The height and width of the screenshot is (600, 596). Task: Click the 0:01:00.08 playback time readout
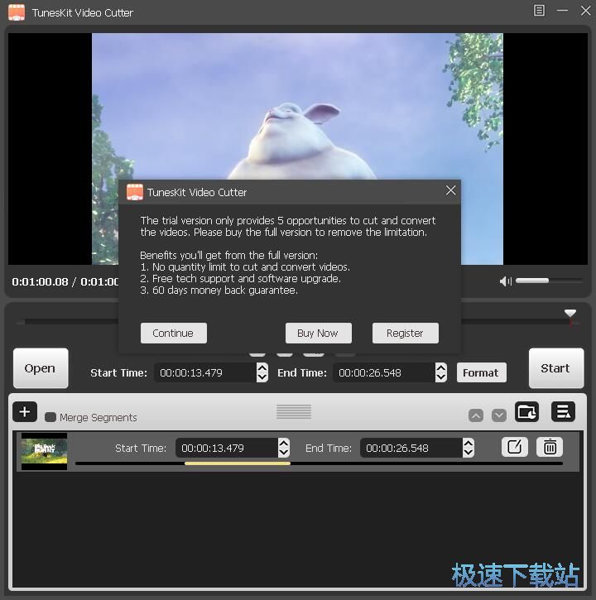40,282
